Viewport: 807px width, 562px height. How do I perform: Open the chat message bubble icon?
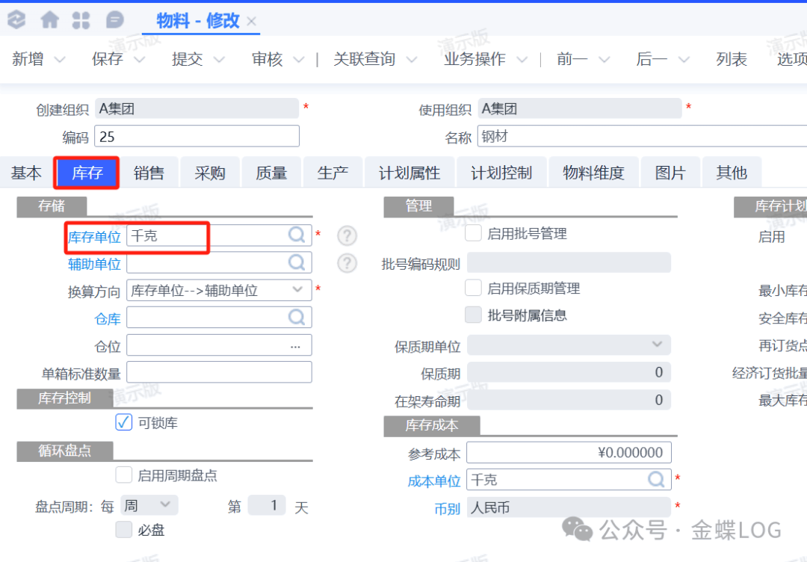tap(114, 19)
